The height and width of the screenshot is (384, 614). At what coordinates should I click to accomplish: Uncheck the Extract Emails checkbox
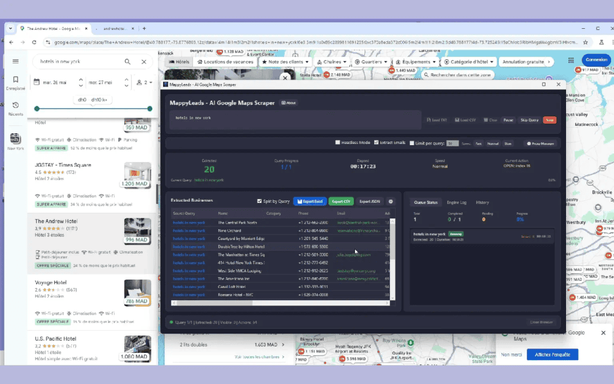coord(377,143)
